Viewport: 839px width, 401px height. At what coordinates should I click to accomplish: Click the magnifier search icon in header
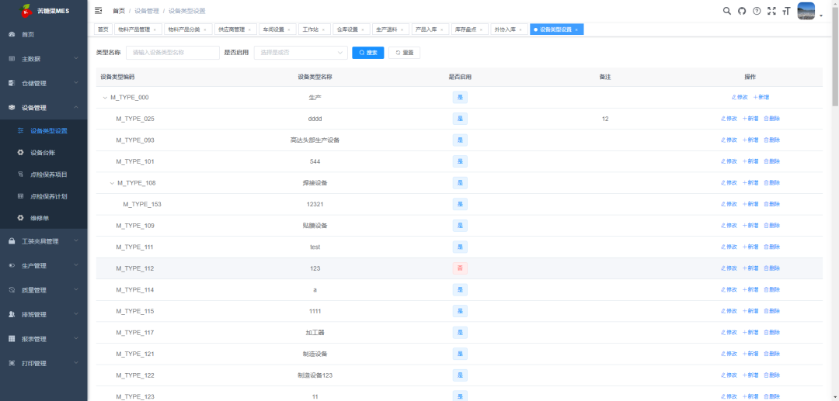[x=726, y=11]
